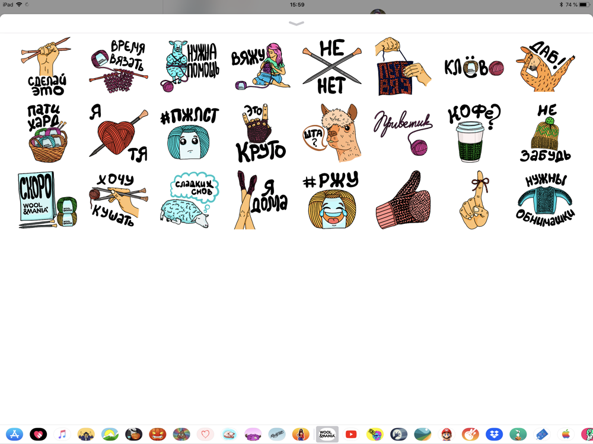Open the Digital Touch heart app
Image resolution: width=593 pixels, height=444 pixels.
[38, 434]
